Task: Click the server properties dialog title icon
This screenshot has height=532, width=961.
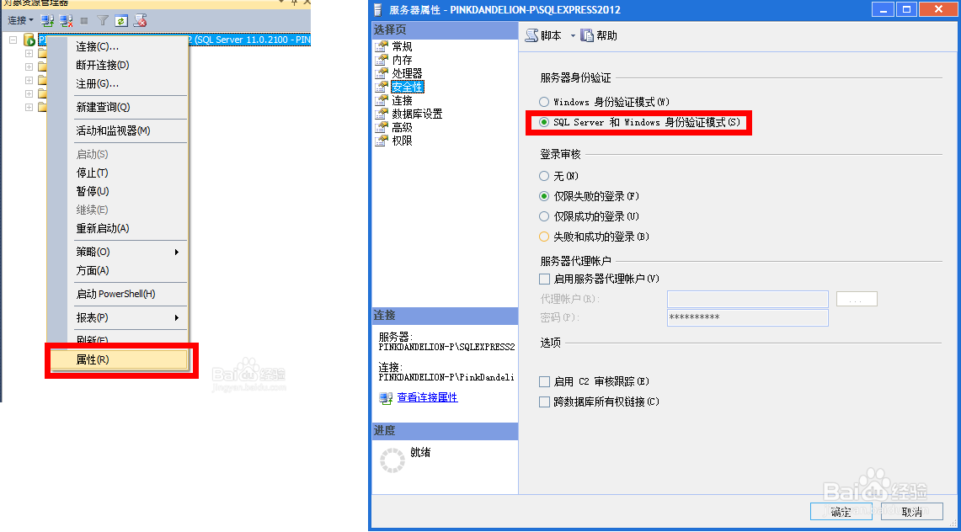Action: (x=378, y=10)
